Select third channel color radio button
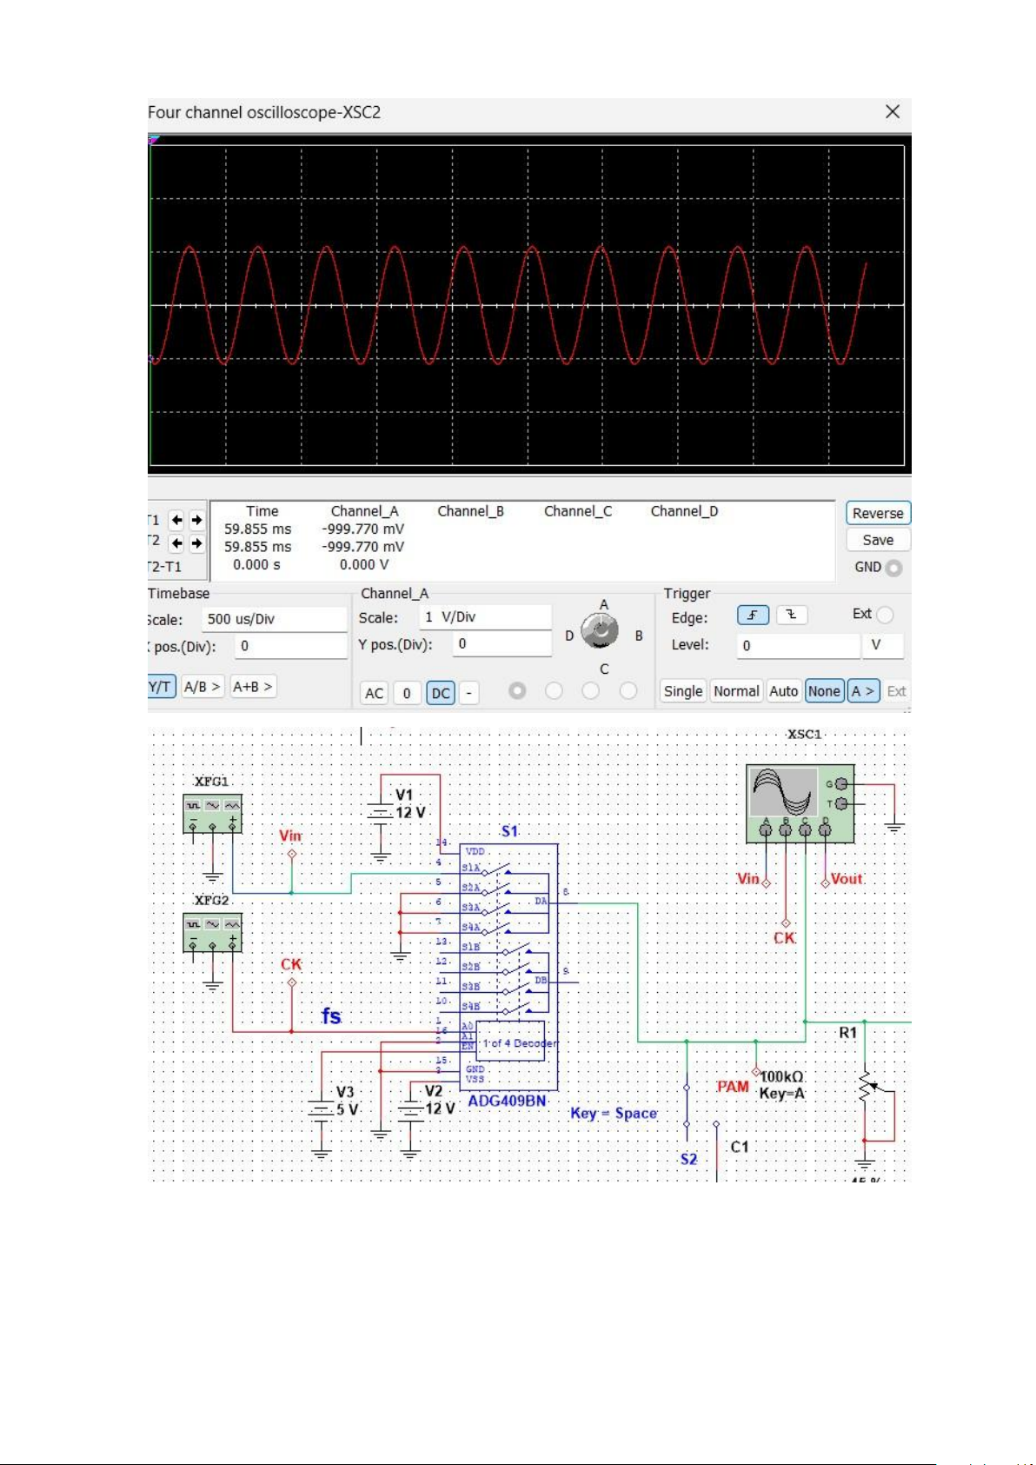 point(591,690)
